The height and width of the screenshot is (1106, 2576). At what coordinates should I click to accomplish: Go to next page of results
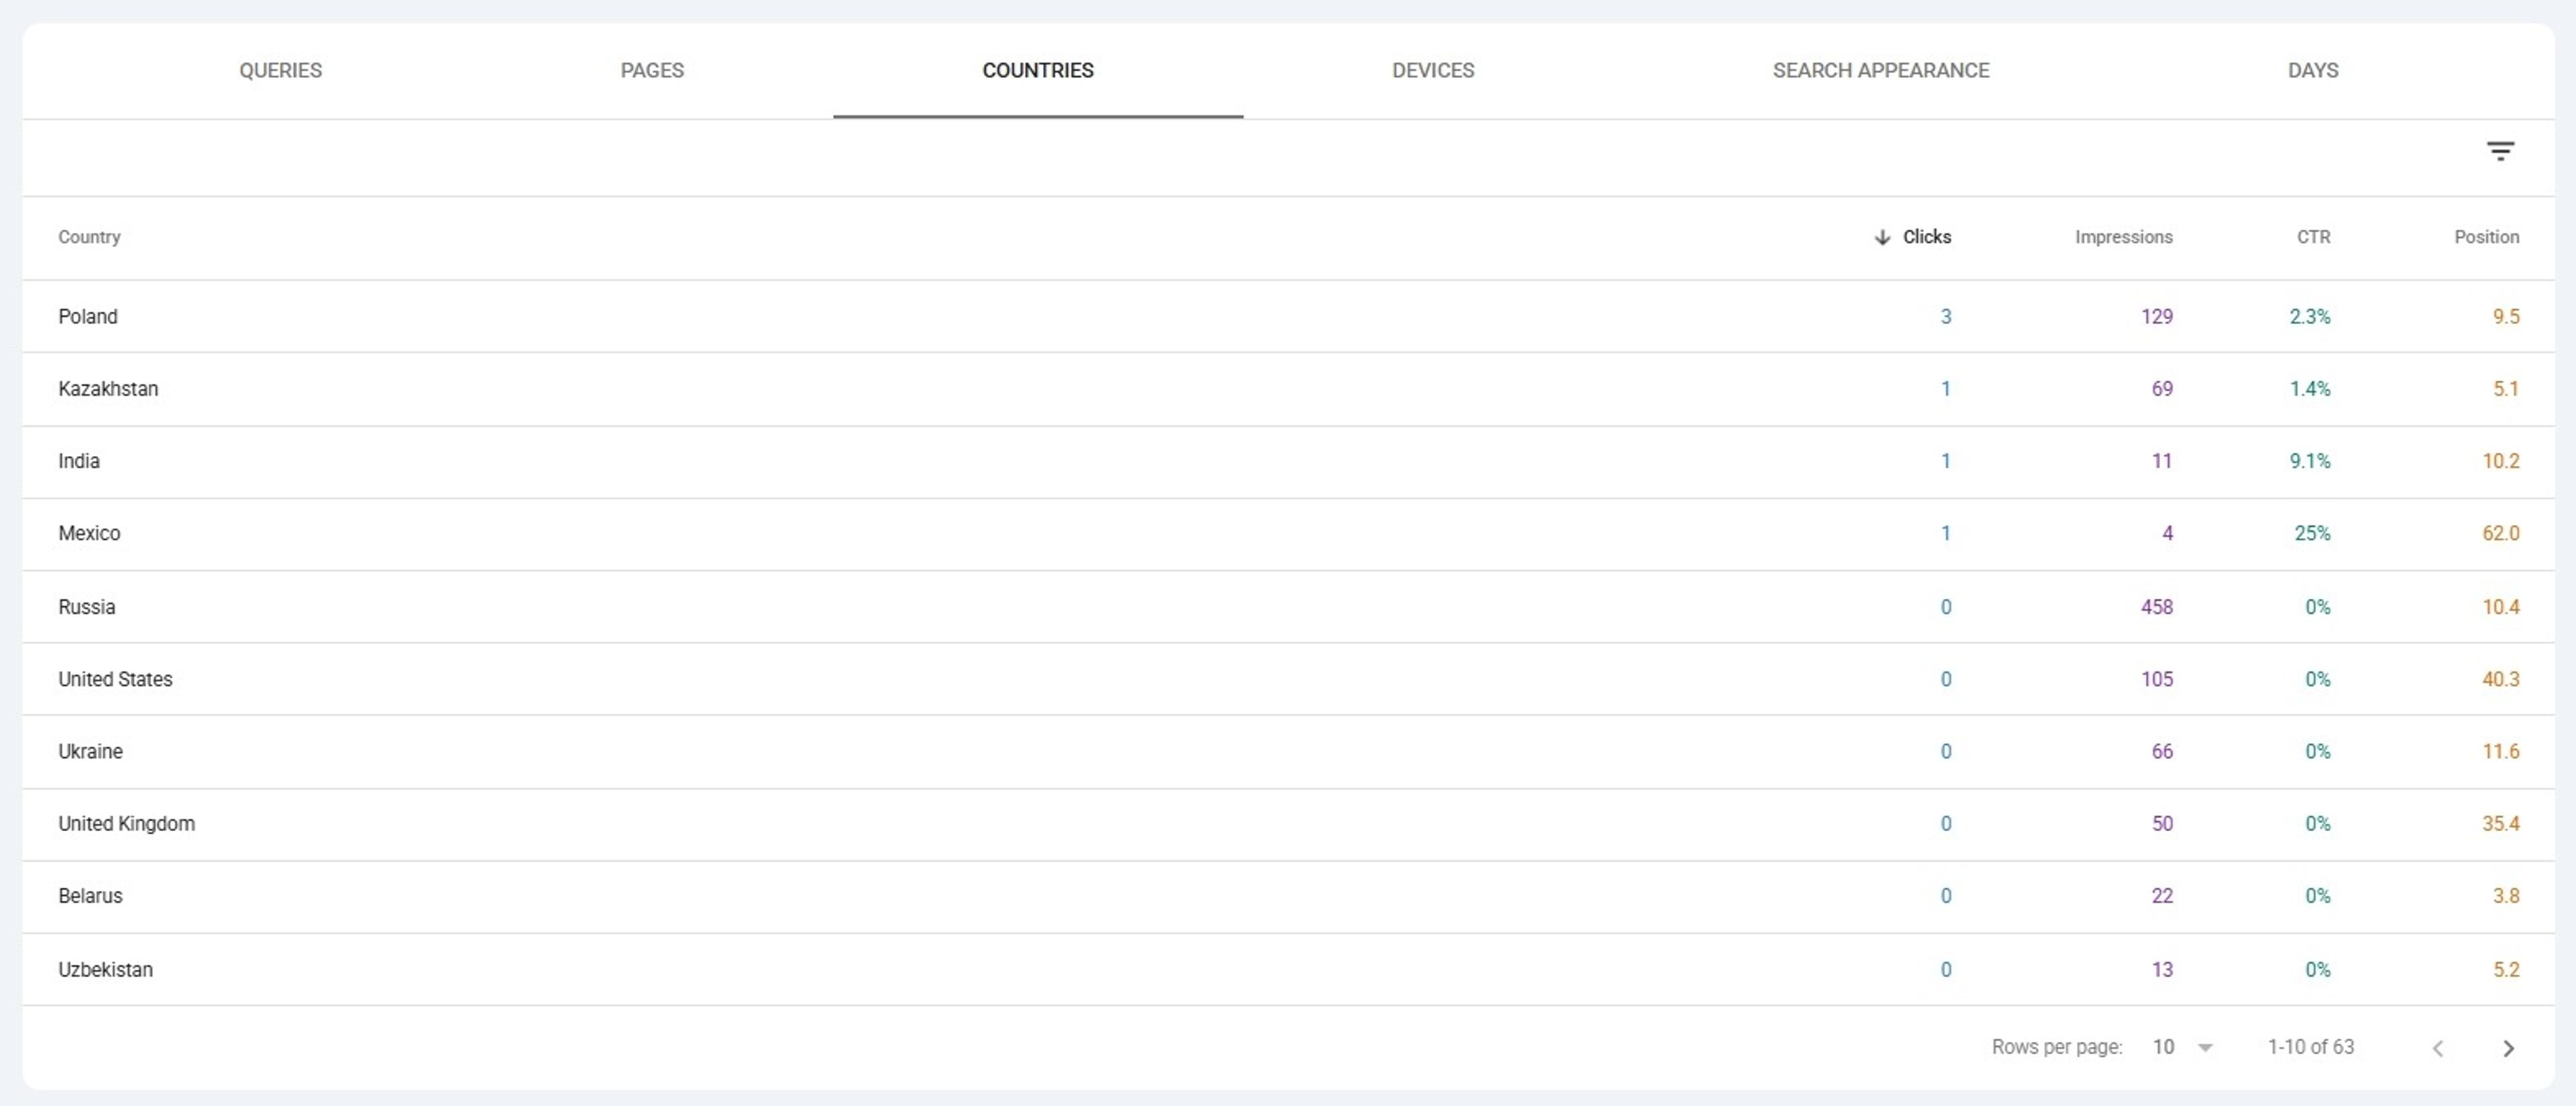click(2508, 1048)
